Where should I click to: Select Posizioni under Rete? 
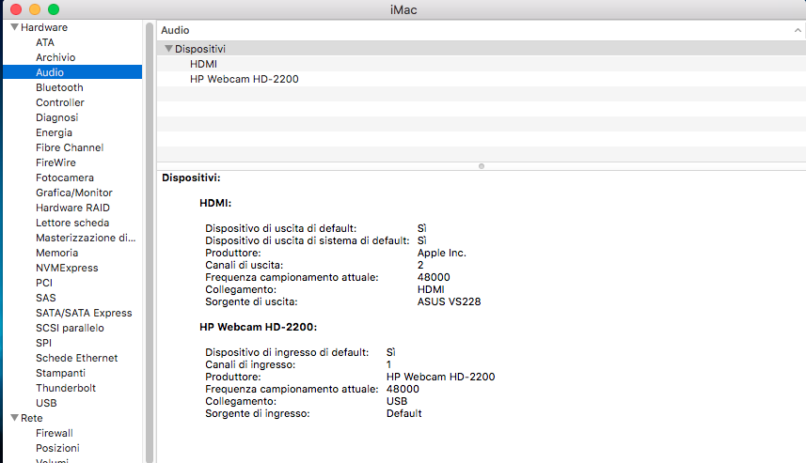[57, 448]
